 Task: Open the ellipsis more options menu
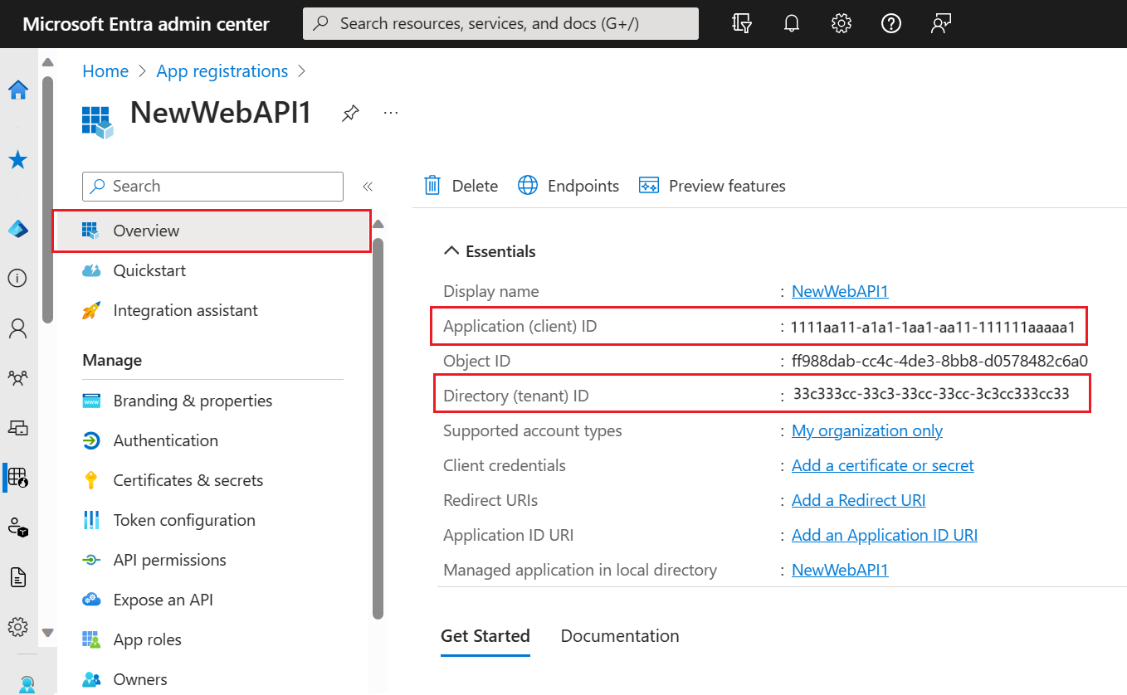[391, 113]
